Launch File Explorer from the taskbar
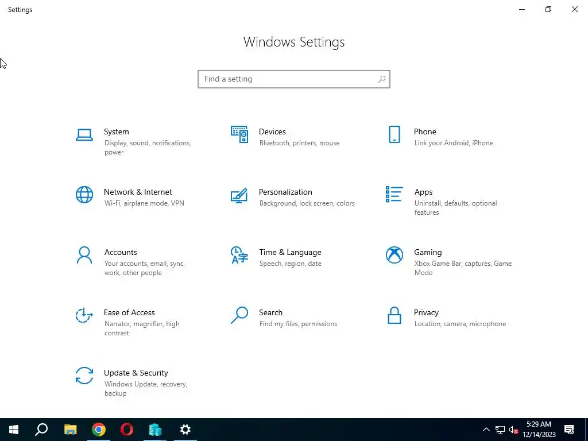 click(70, 430)
